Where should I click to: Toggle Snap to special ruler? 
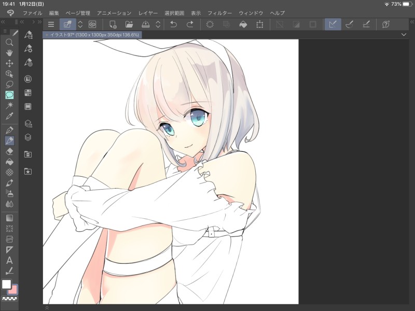(349, 24)
